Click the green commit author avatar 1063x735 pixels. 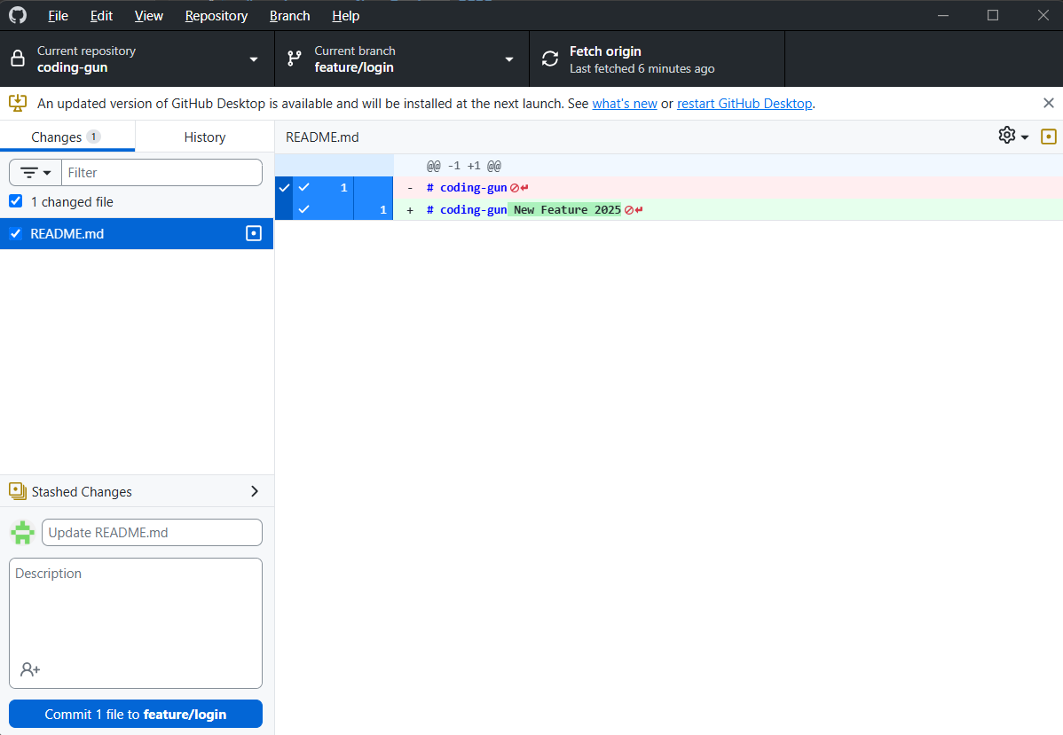pos(22,533)
